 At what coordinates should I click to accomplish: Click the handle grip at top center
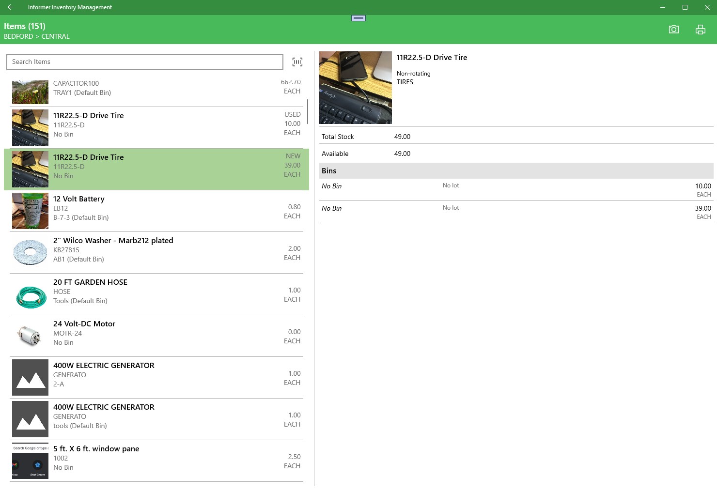(358, 18)
